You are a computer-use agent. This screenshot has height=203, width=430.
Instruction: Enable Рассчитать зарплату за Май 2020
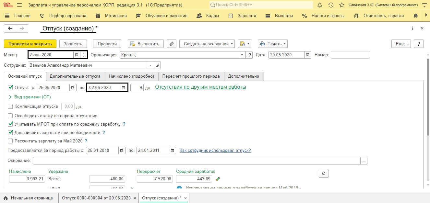point(10,141)
